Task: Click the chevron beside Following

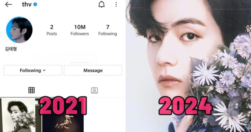Action: coord(44,70)
